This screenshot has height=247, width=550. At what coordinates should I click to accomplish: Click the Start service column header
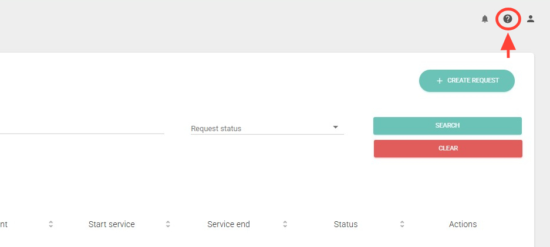pyautogui.click(x=112, y=224)
